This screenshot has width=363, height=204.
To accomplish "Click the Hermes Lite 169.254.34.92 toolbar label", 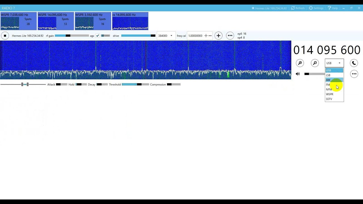I will [28, 36].
